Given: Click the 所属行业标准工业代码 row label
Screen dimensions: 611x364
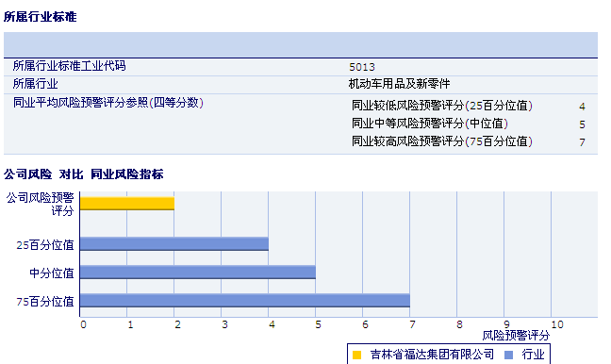Looking at the screenshot, I should (x=70, y=66).
